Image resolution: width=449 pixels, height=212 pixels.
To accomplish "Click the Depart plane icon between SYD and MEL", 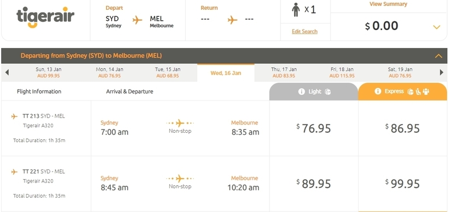I will 137,20.
